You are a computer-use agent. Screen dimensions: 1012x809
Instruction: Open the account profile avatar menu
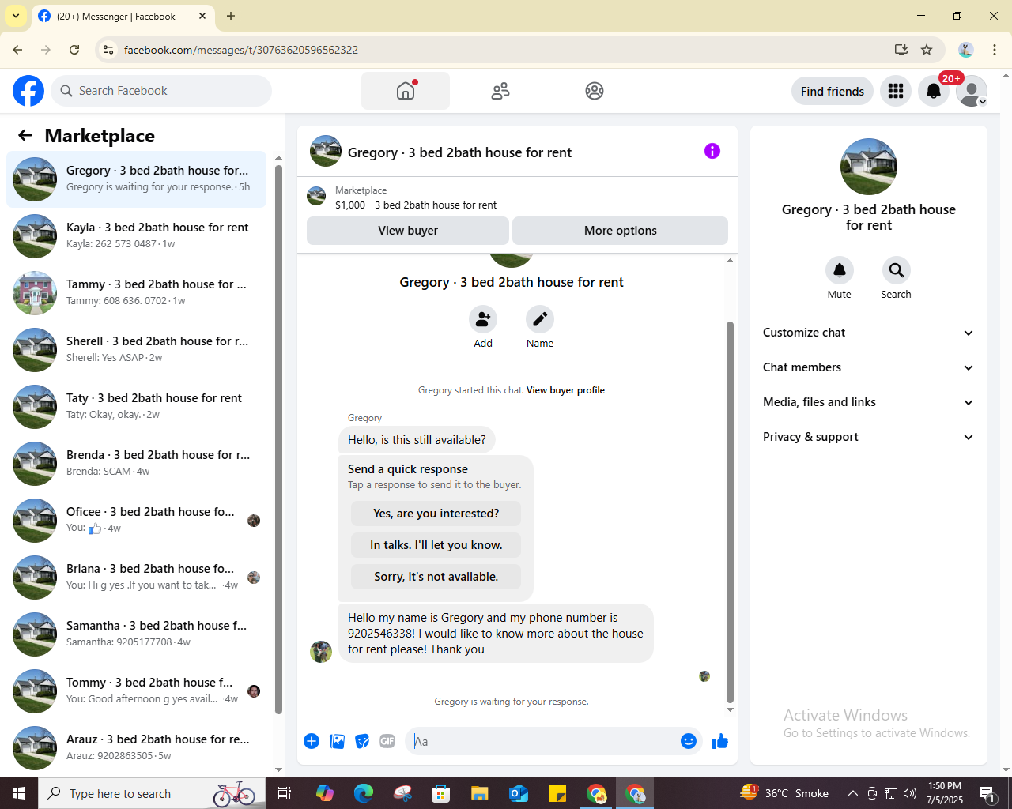pyautogui.click(x=972, y=91)
